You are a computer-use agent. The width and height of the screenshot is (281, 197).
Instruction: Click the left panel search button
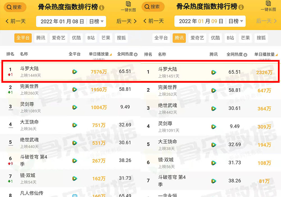point(15,7)
